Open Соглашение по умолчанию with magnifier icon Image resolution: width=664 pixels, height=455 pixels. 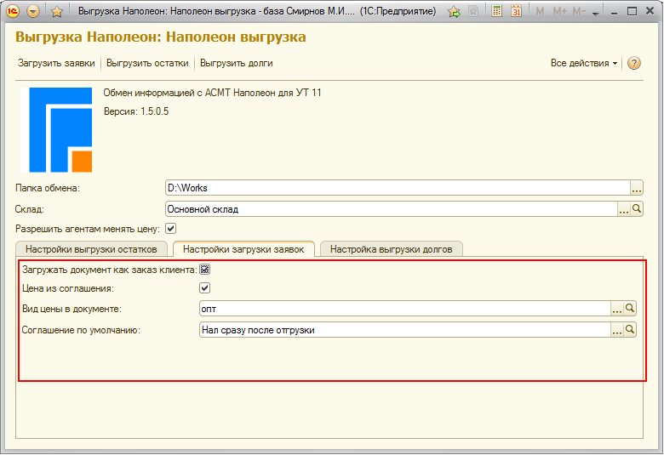pos(630,329)
